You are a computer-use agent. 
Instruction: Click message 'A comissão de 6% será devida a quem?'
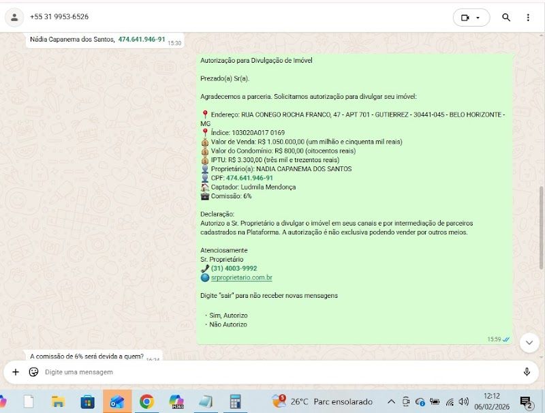click(87, 356)
